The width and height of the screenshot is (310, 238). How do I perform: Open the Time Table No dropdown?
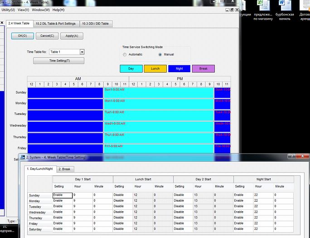click(82, 52)
